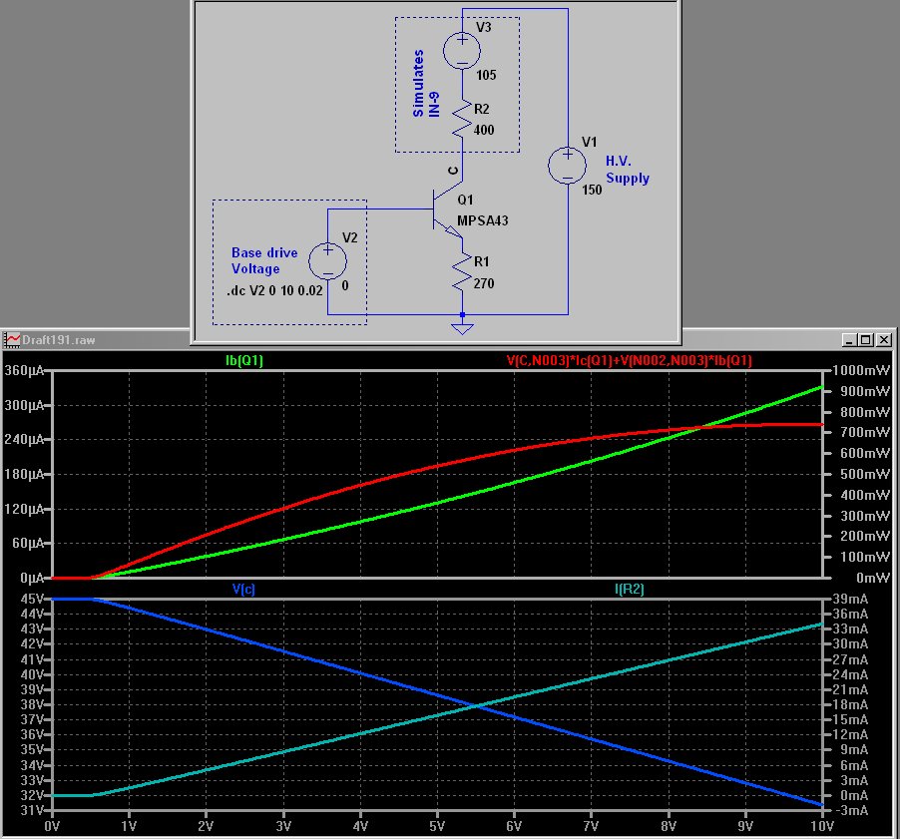Image resolution: width=900 pixels, height=839 pixels.
Task: Click the R1 value 270
Action: [484, 283]
